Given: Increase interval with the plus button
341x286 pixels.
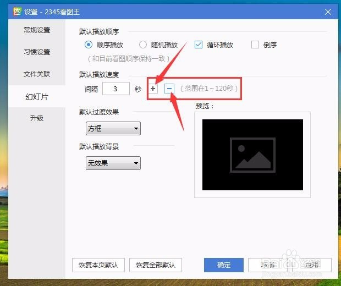Looking at the screenshot, I should [153, 89].
